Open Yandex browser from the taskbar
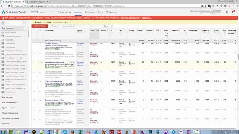Screen dimensions: 239x134 [181, 132]
